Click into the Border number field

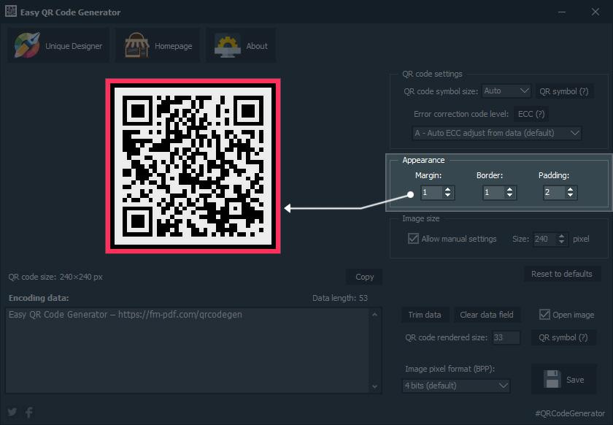[493, 193]
